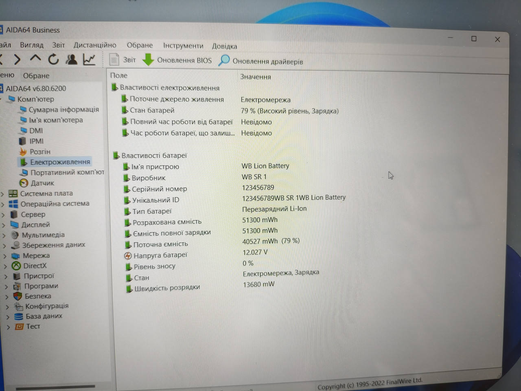Click the Звіт report document icon
521x391 pixels.
coord(114,60)
